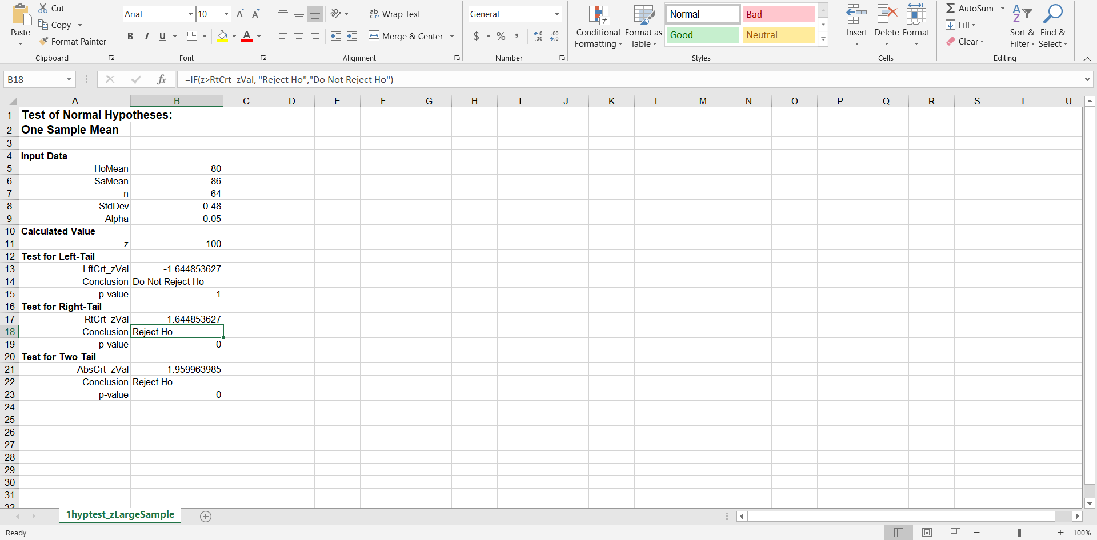Apply the Neutral cell style
Screen dimensions: 1097x540
779,35
